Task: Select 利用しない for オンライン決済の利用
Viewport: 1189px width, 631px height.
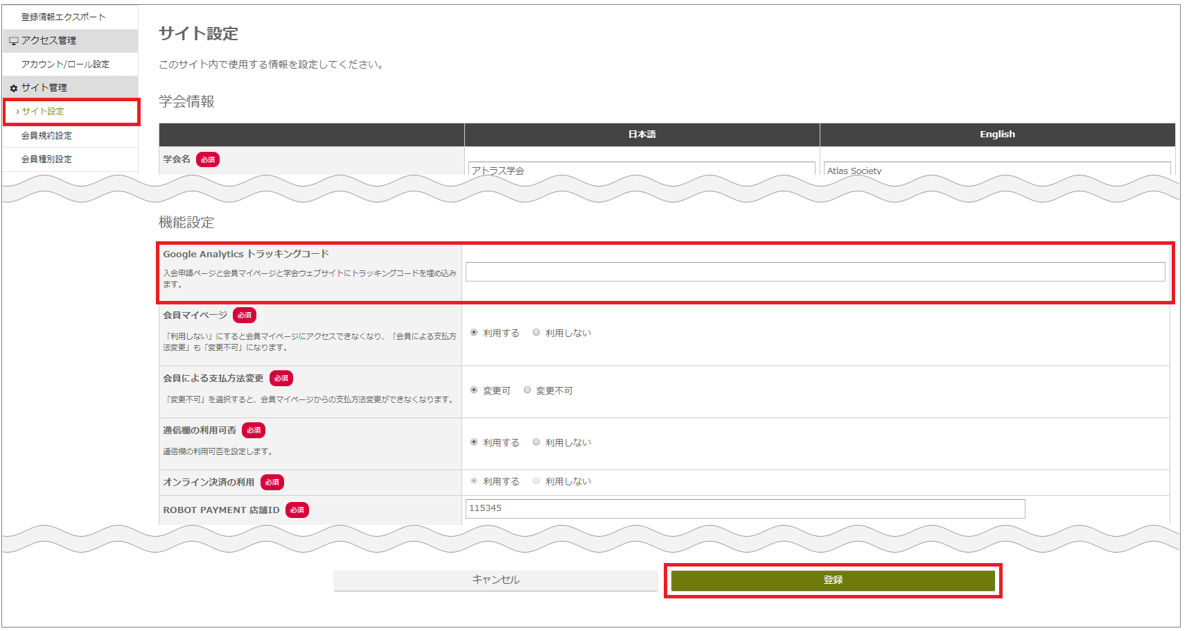Action: point(536,481)
